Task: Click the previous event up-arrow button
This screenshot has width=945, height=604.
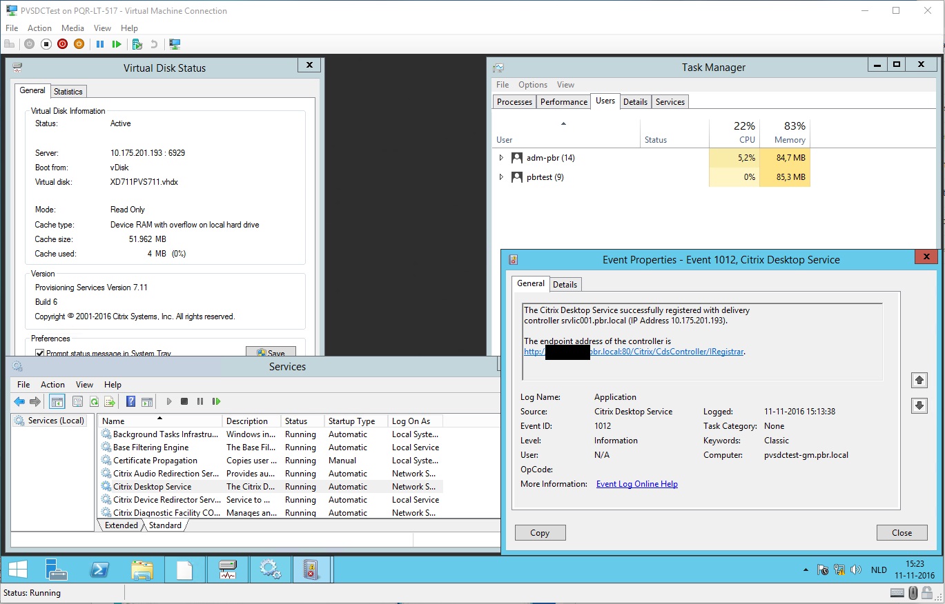Action: (x=919, y=380)
